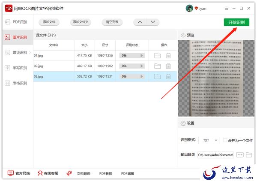
Task: Click the 添加文件 button
Action: click(49, 22)
